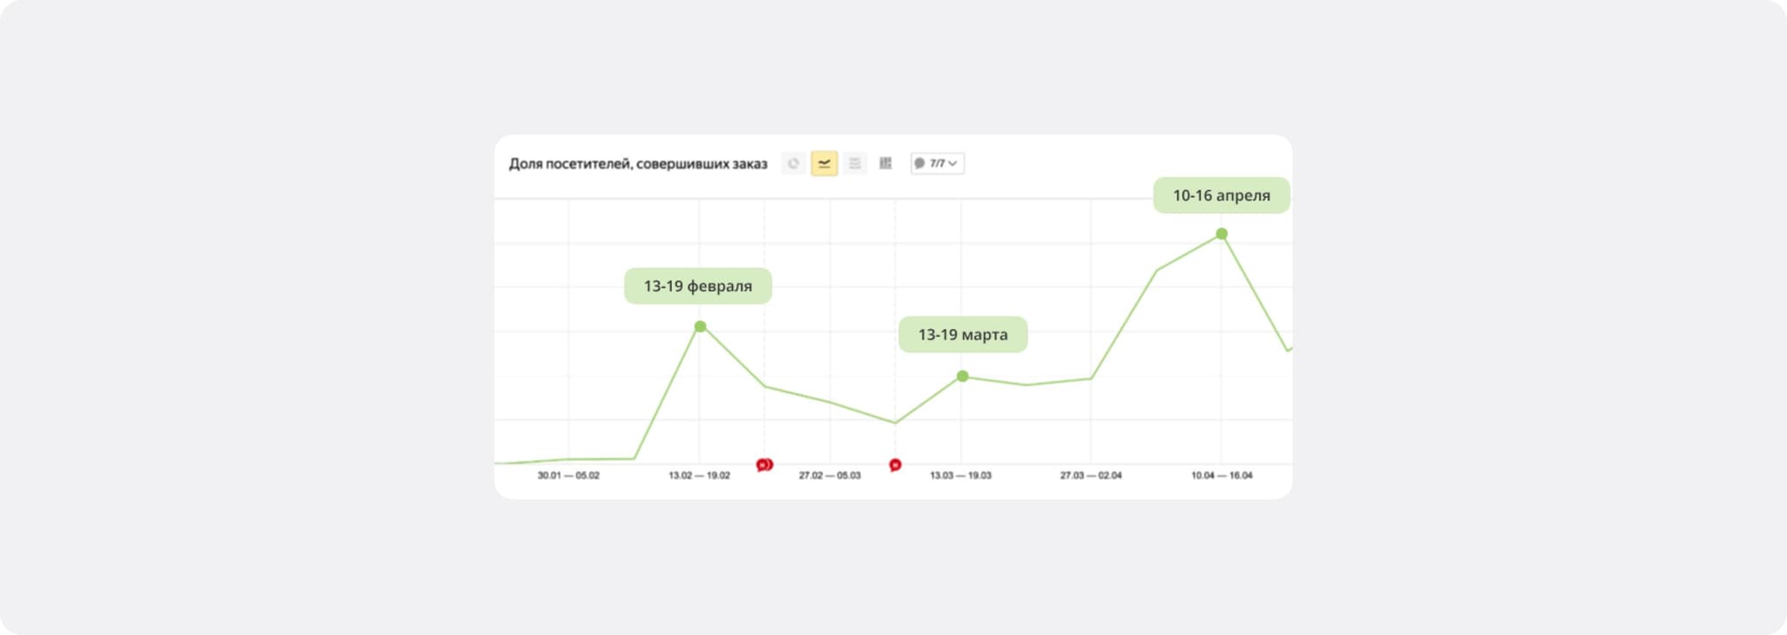Screen dimensions: 1787x635
Task: Click the 10.04 — 16.04 axis label
Action: click(x=1222, y=475)
